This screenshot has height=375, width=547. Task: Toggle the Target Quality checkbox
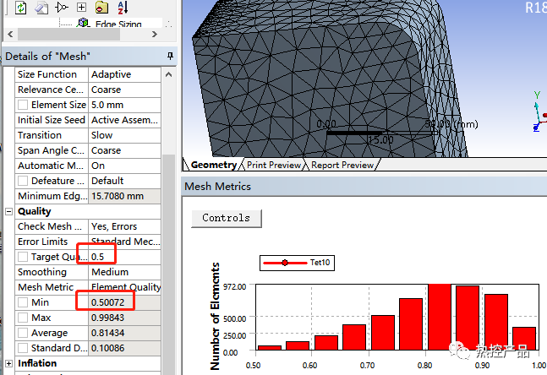pos(23,257)
